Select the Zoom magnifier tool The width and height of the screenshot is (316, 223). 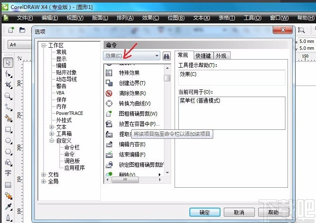[8, 96]
